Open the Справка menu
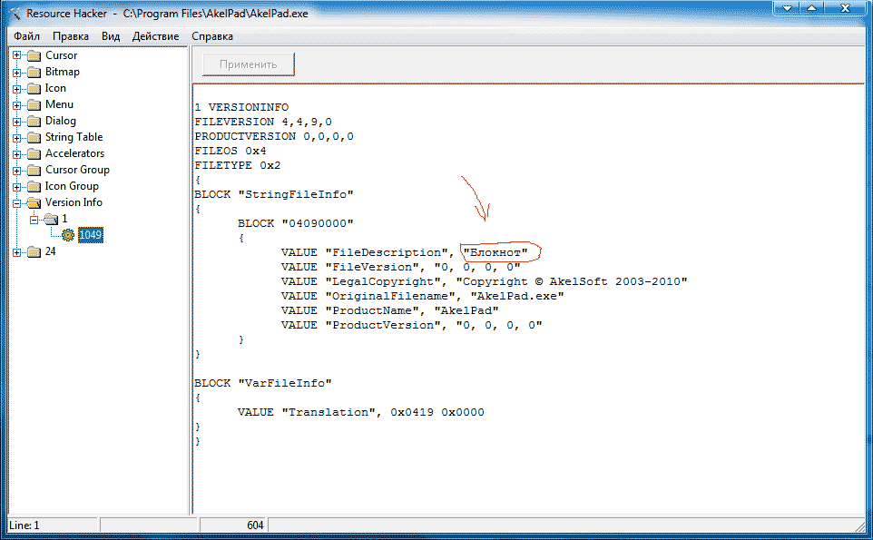Viewport: 873px width, 540px height. coord(212,36)
